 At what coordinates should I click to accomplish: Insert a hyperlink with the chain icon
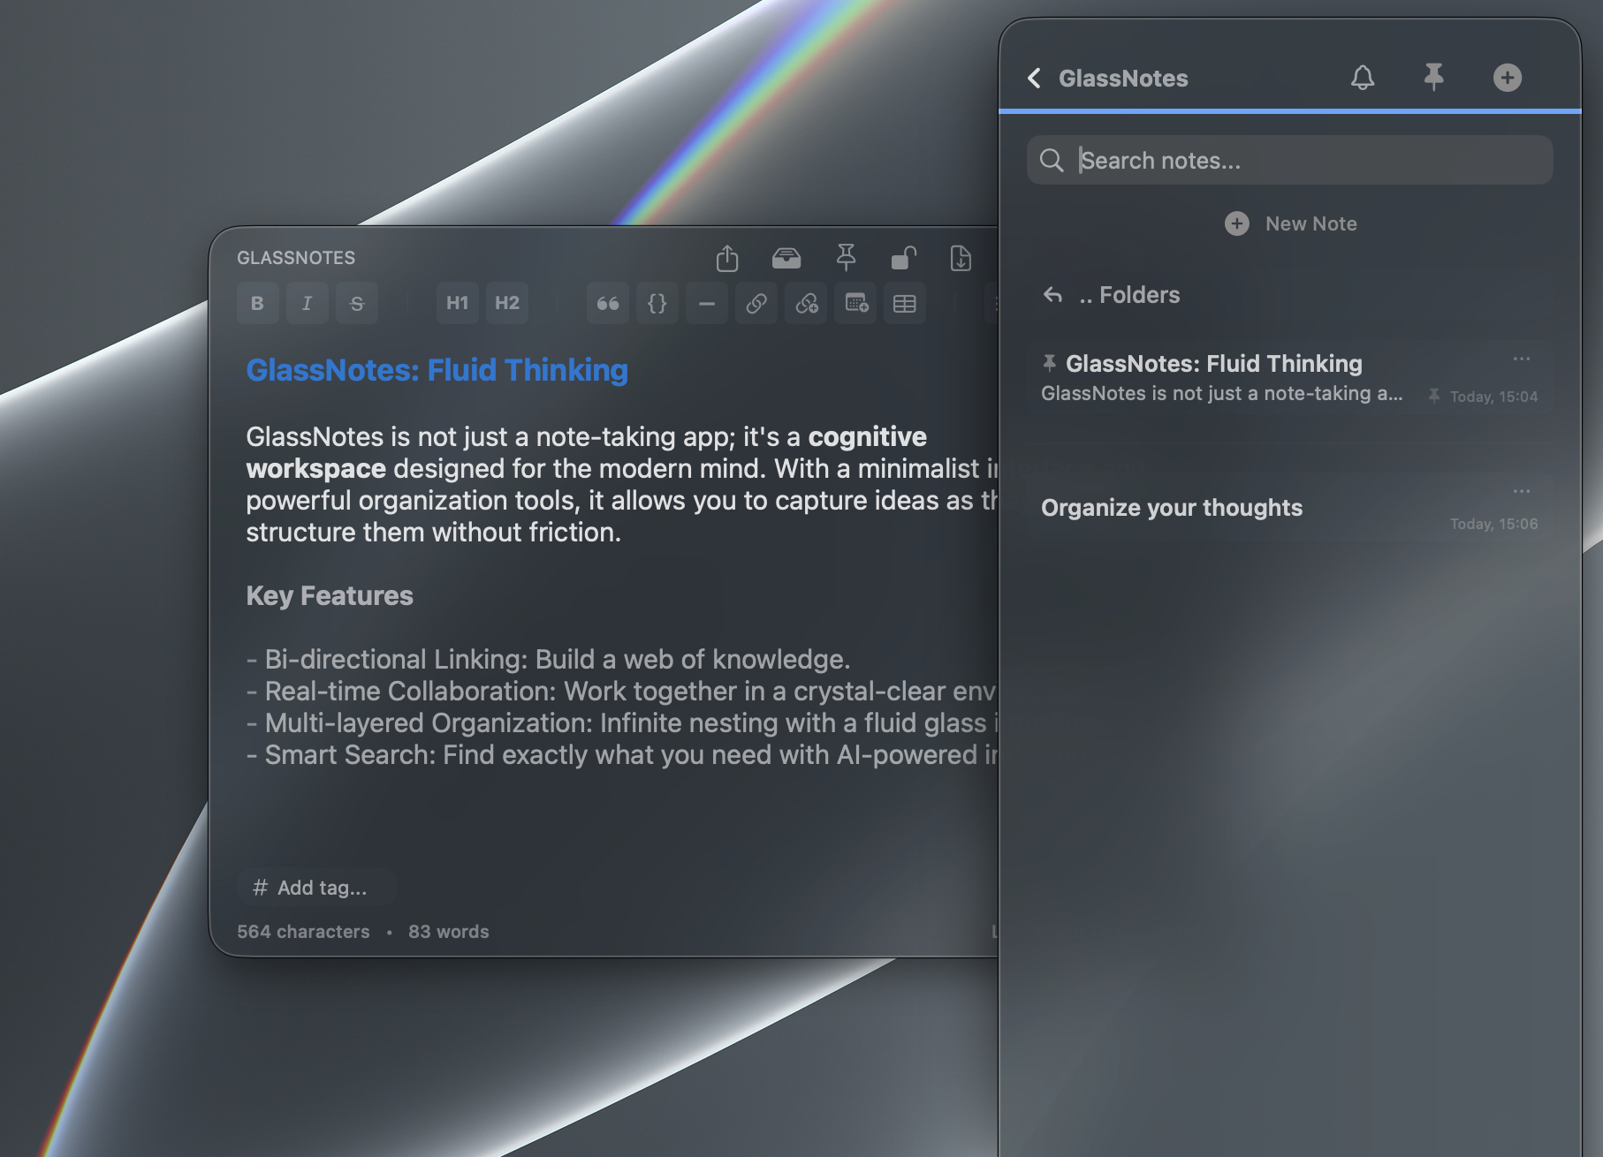pos(756,304)
